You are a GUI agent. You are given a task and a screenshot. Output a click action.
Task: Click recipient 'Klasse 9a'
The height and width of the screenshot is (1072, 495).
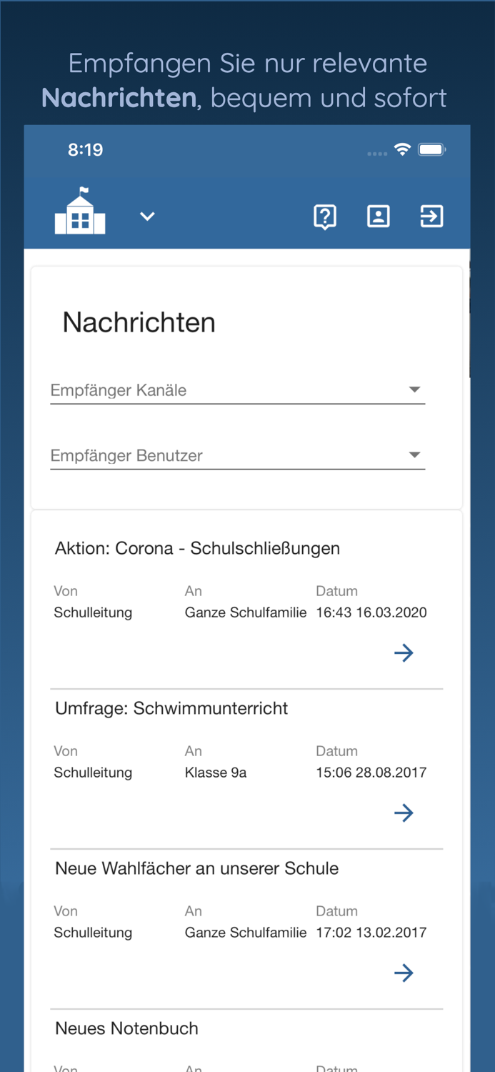click(x=216, y=773)
